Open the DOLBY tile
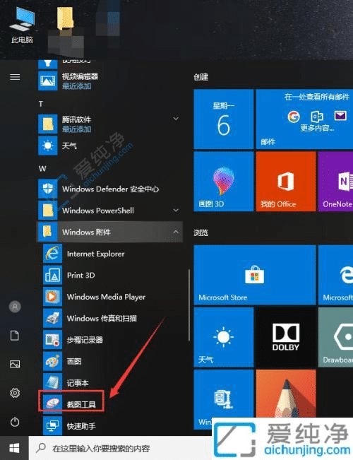Viewport: 353px width, 460px height. coord(286,337)
